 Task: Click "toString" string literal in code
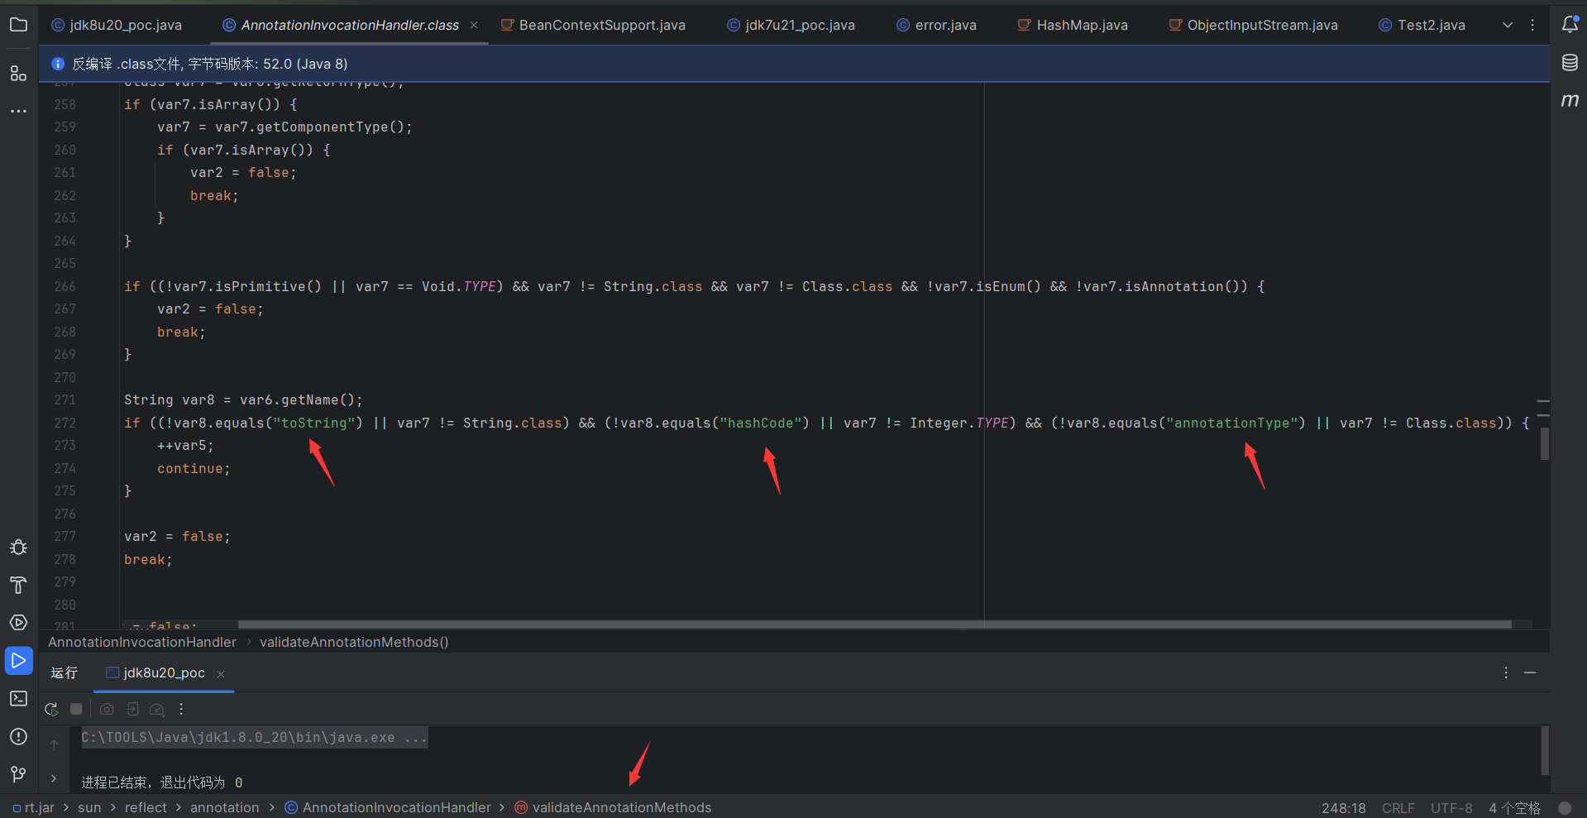coord(314,423)
